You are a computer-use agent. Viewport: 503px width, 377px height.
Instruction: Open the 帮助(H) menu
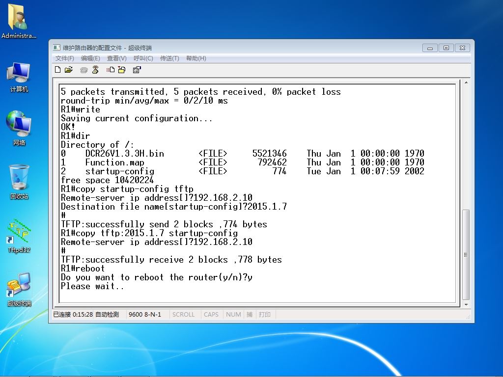(196, 58)
